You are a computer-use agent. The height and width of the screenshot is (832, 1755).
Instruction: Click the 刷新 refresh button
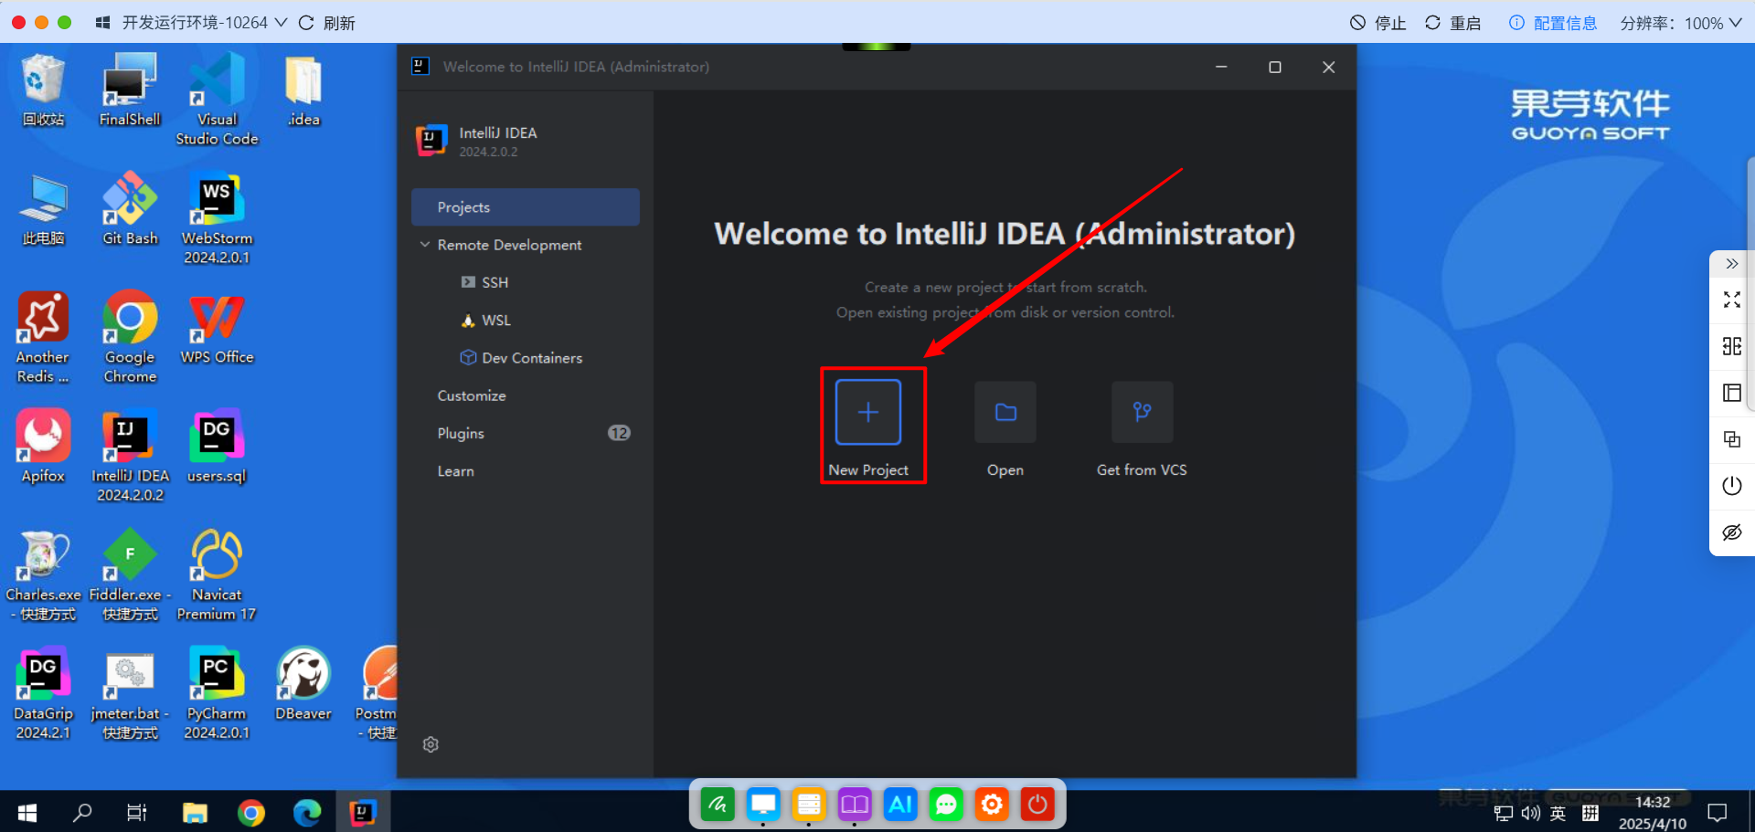[327, 22]
